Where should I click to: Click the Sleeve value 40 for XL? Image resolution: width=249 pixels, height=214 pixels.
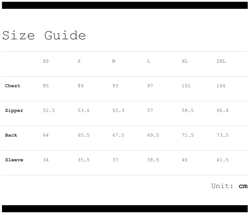tap(185, 160)
